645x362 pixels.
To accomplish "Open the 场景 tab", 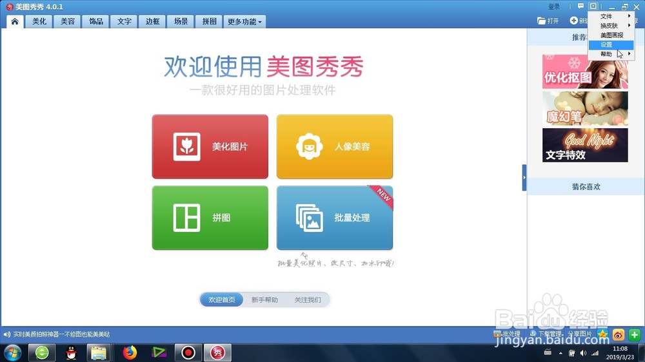I will point(181,21).
